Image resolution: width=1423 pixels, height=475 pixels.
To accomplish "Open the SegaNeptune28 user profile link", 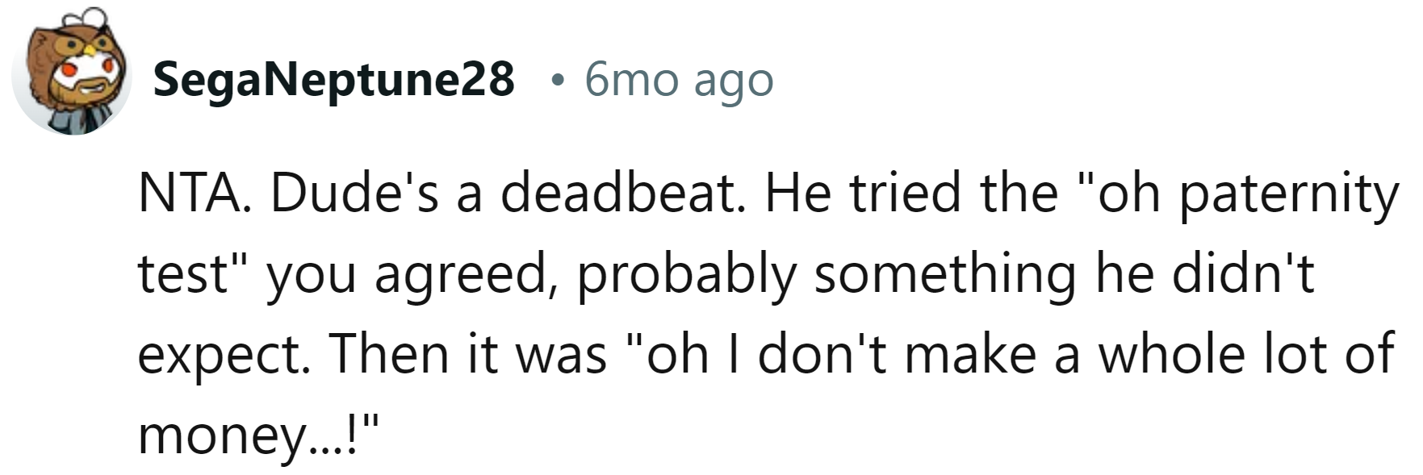I will click(x=333, y=80).
